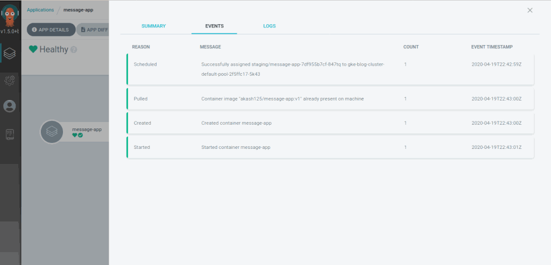The width and height of the screenshot is (551, 265).
Task: Click the App Details button
Action: [51, 30]
